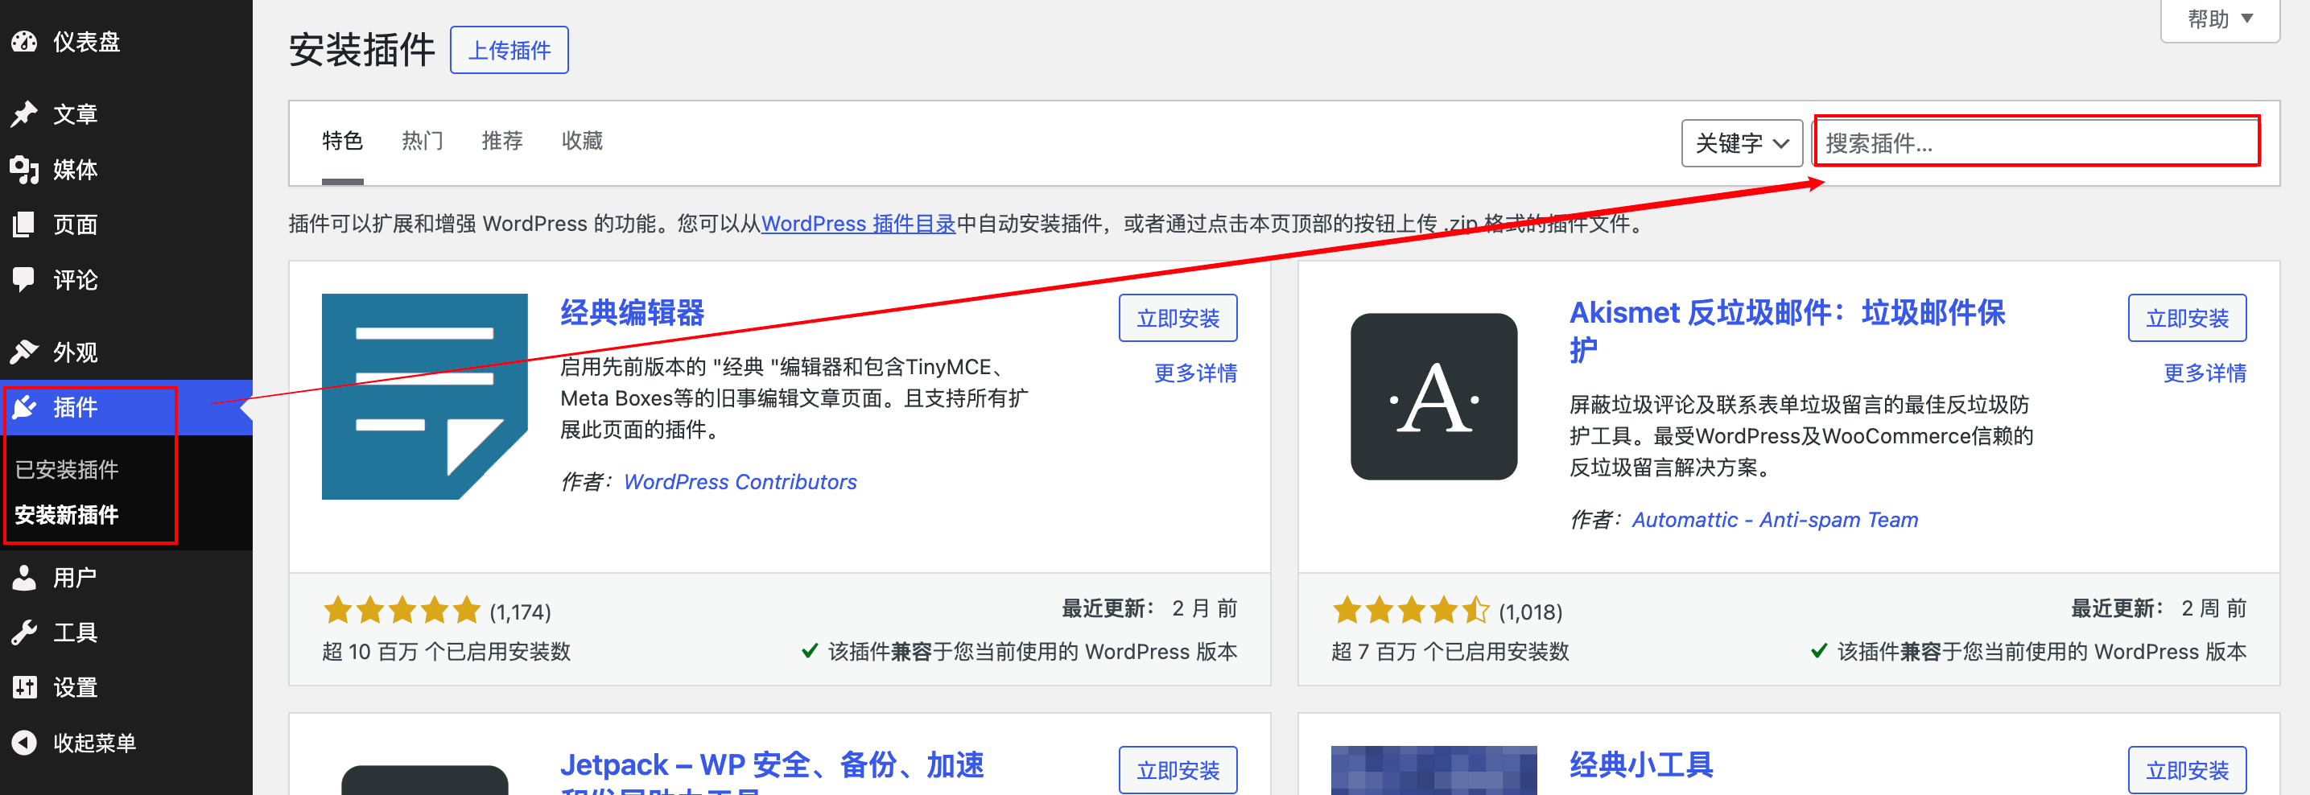Image resolution: width=2310 pixels, height=795 pixels.
Task: Click 超 7 百万 个已启用安装数 text
Action: tap(1450, 652)
